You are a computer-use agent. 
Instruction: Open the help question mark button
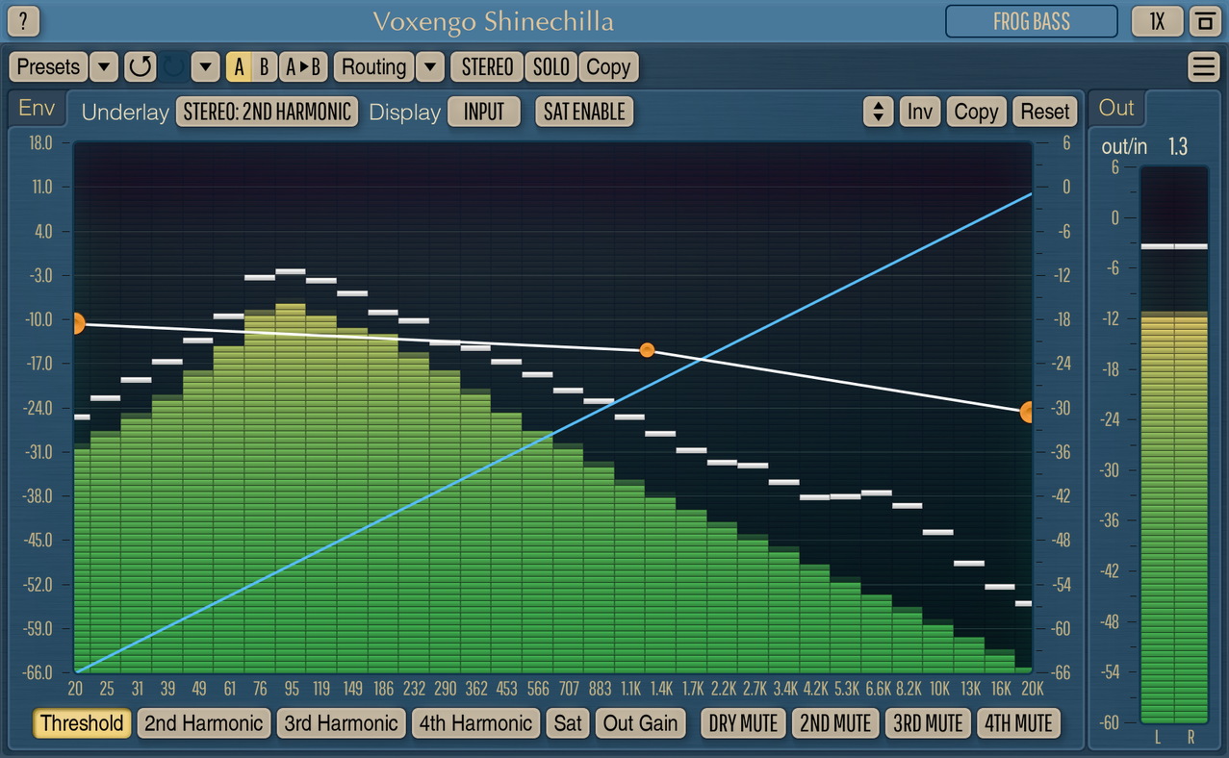click(24, 20)
